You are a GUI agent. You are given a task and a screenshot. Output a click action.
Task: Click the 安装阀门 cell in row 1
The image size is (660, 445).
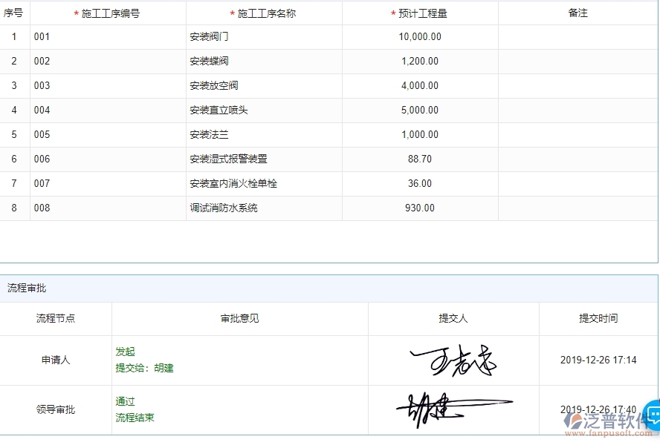pyautogui.click(x=208, y=36)
